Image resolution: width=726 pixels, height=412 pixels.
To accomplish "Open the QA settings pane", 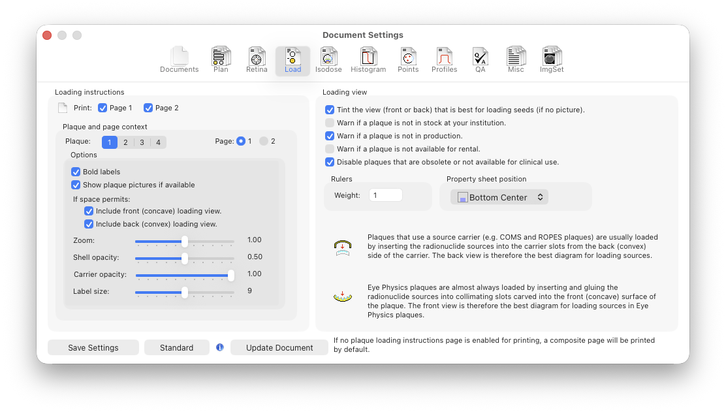I will (x=481, y=60).
